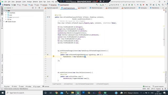168x95 pixels.
Task: Toggle Build Variants side tab
Action: coord(2,69)
